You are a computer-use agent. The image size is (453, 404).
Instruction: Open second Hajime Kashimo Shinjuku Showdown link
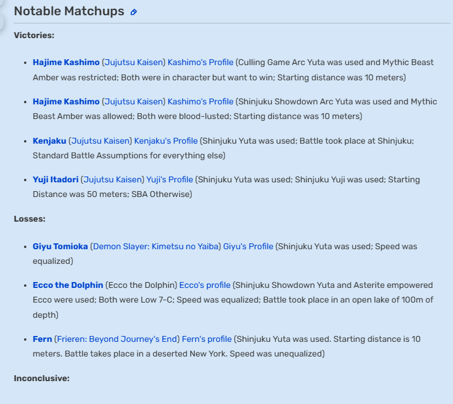[x=66, y=101]
